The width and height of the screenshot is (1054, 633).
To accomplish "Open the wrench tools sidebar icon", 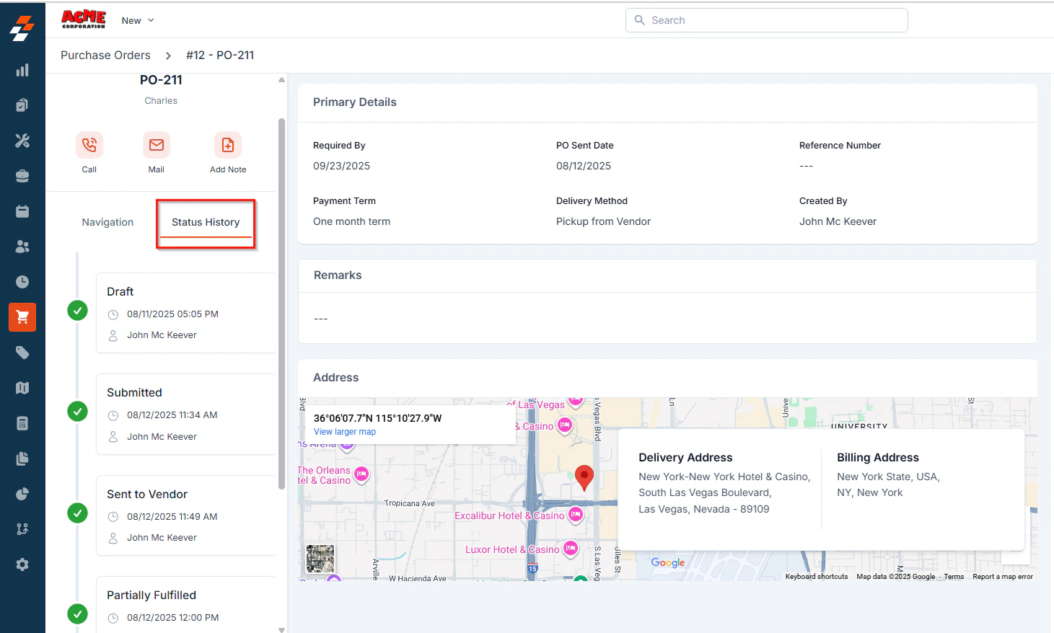I will click(x=22, y=141).
